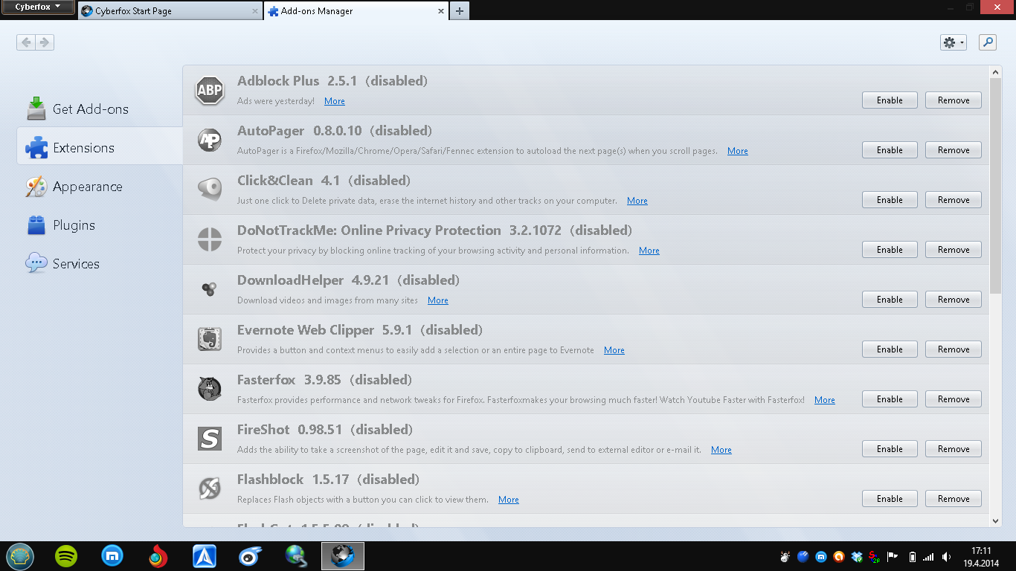Enable Adblock Plus
The image size is (1016, 571).
point(890,100)
